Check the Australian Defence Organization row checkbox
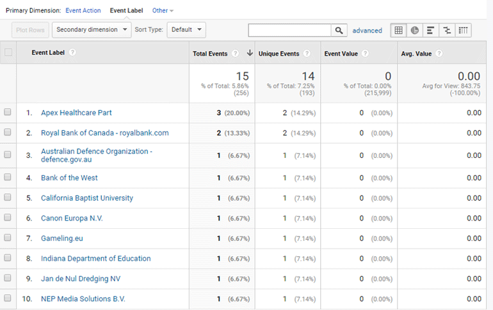Viewport: 493px width, 310px height. coord(8,155)
